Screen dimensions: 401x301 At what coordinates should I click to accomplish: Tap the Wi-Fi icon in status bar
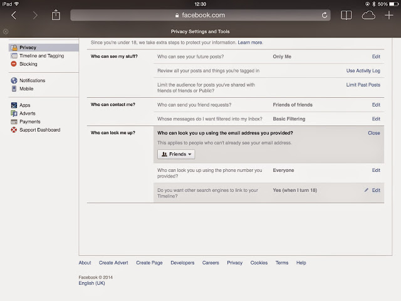coord(17,4)
